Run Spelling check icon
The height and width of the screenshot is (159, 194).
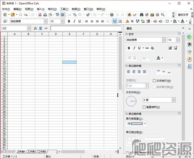click(x=57, y=15)
